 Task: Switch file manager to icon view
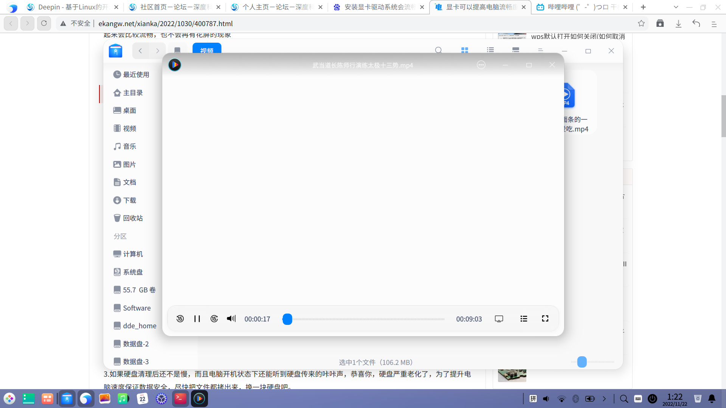click(x=464, y=50)
